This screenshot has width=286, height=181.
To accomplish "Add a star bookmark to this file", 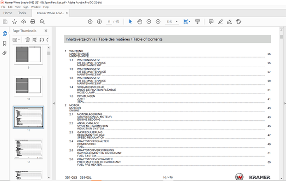I will (14, 22).
